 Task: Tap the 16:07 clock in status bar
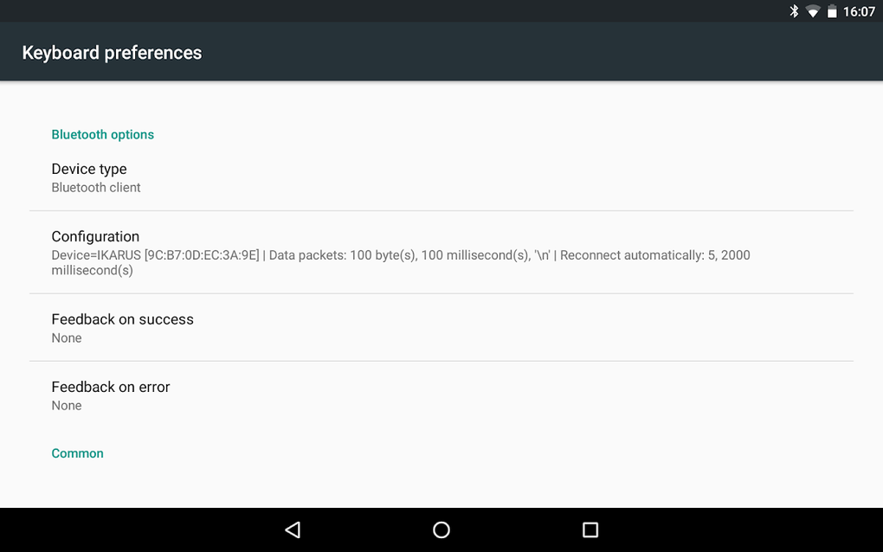[859, 11]
